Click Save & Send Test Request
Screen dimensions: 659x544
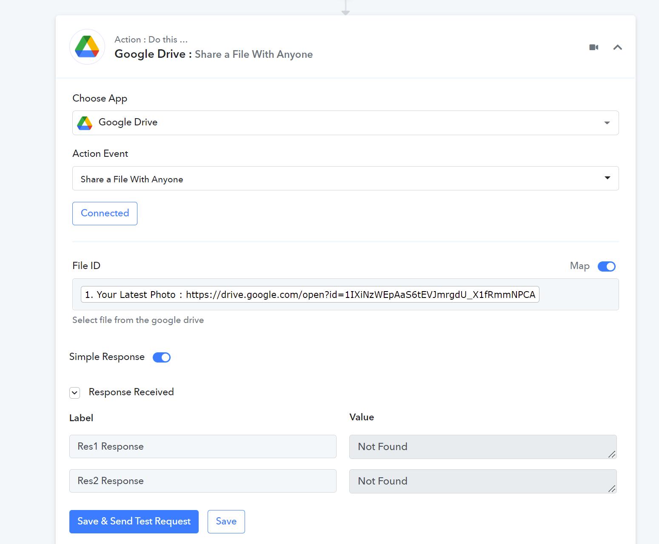pos(134,521)
